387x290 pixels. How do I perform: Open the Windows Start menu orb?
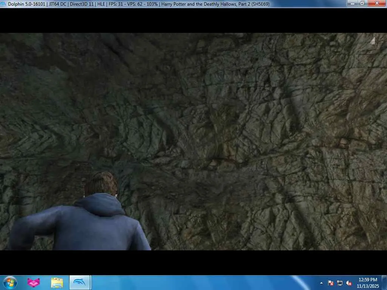[x=10, y=282]
